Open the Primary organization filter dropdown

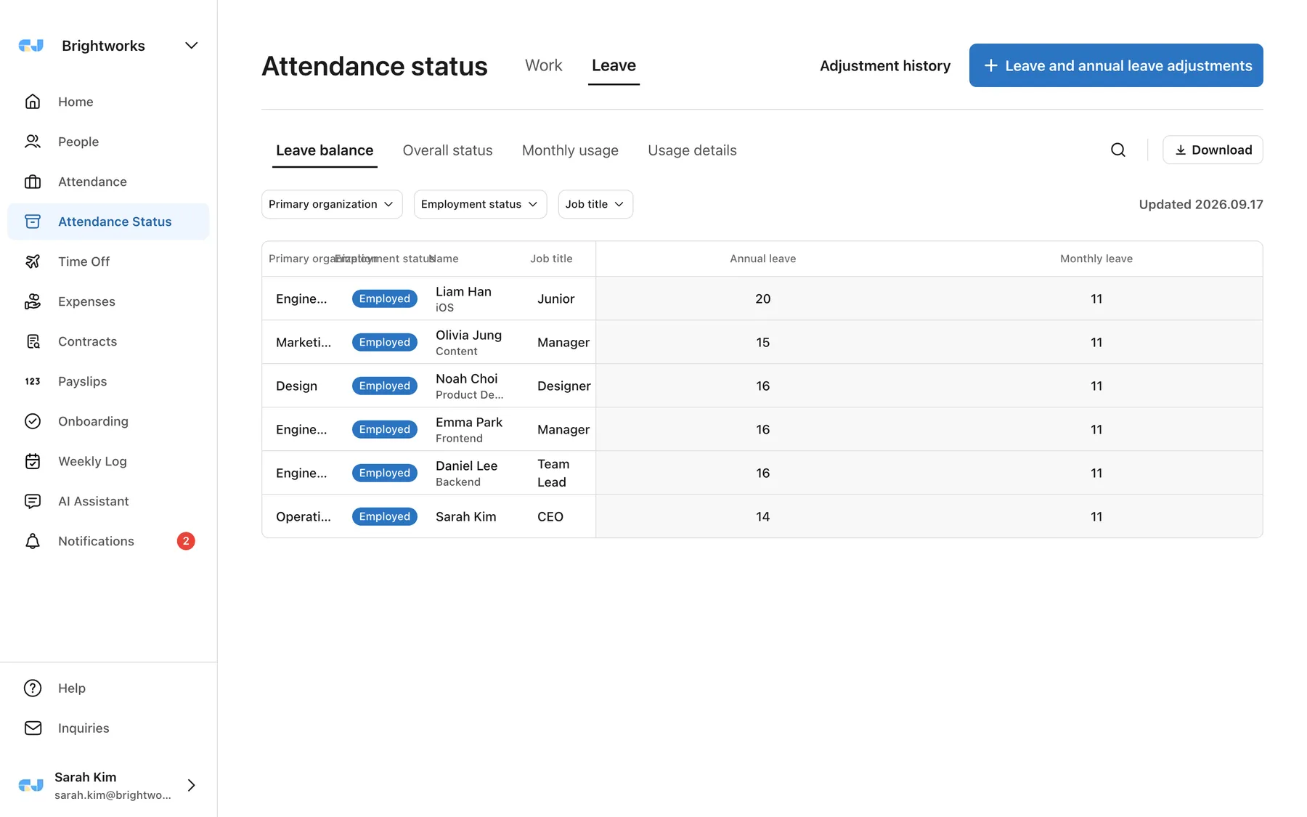tap(332, 204)
